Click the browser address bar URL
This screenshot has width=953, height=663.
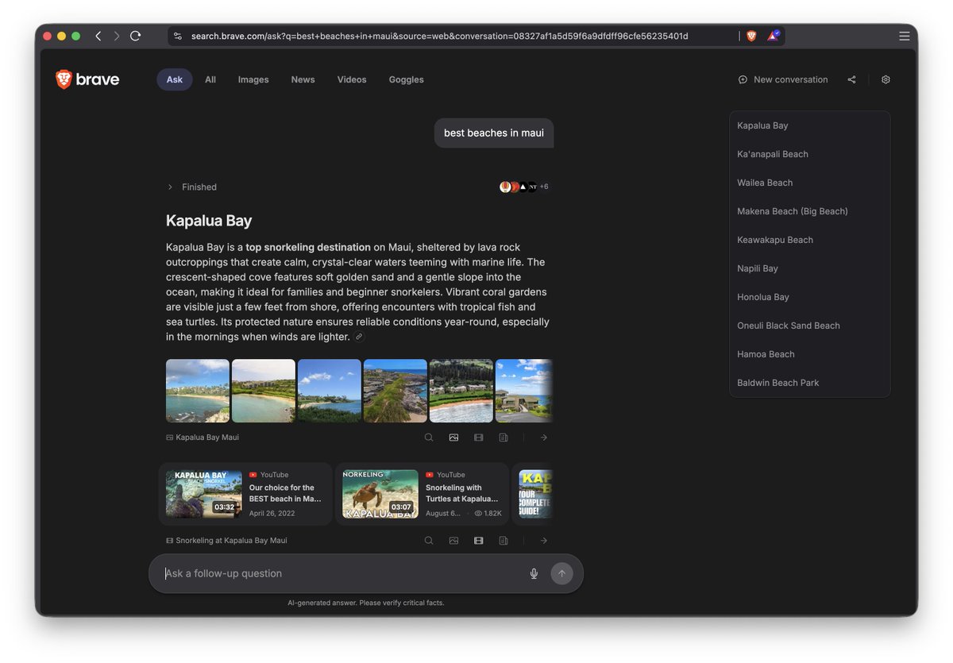(x=439, y=36)
